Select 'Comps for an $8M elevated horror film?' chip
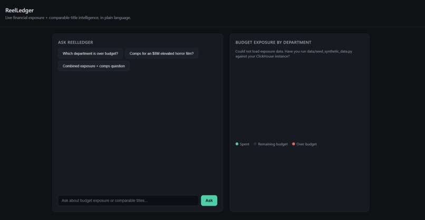The height and width of the screenshot is (220, 425). pos(161,53)
